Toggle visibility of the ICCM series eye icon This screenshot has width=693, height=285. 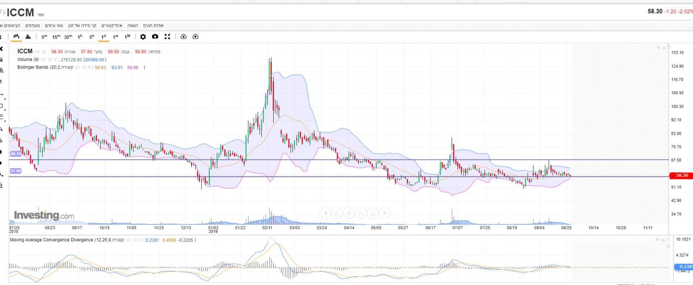pyautogui.click(x=37, y=52)
